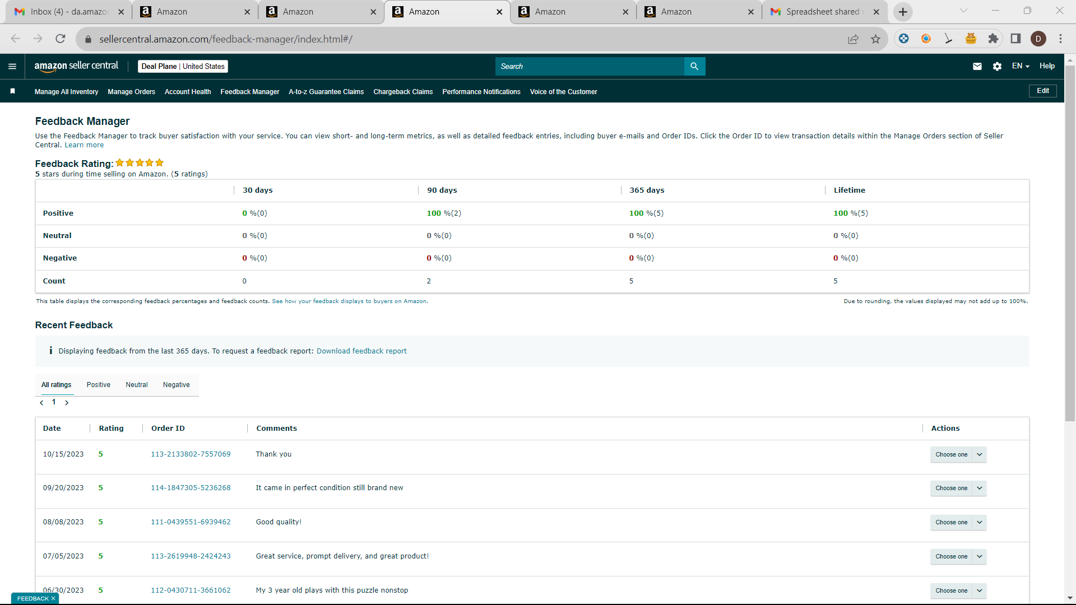This screenshot has height=605, width=1076.
Task: Click the search magnifier button
Action: [x=694, y=66]
